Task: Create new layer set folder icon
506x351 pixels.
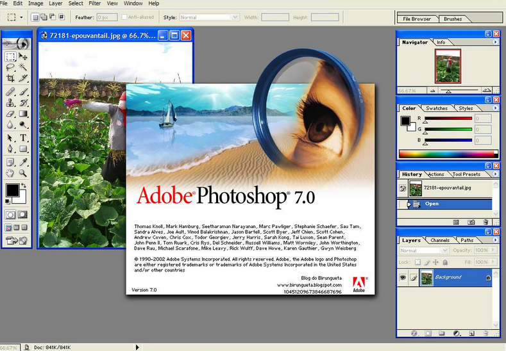Action: point(442,333)
